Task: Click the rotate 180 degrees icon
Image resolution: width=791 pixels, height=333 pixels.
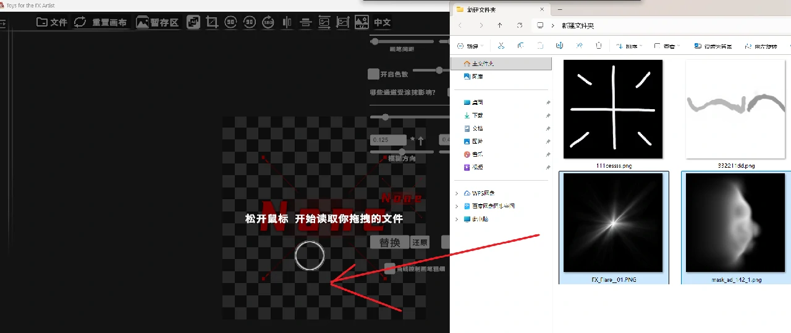Action: (x=268, y=22)
